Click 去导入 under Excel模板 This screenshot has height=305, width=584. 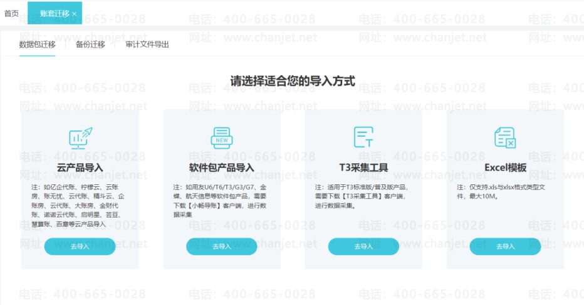(505, 246)
